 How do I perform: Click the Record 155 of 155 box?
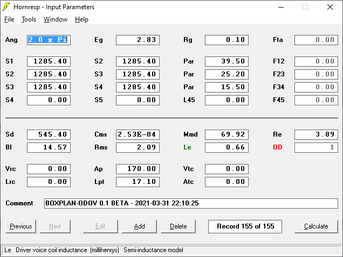(x=245, y=226)
